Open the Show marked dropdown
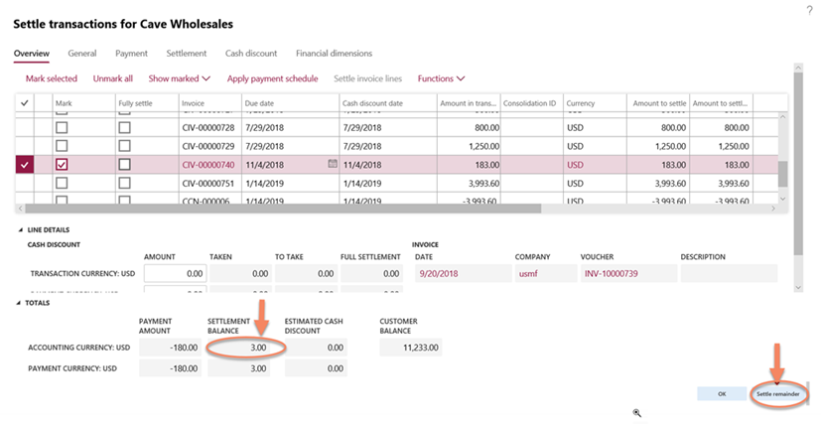This screenshot has height=424, width=821. coord(179,78)
